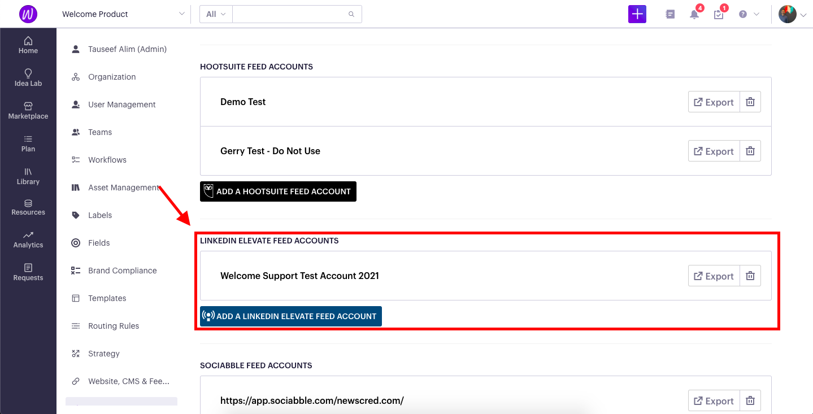
Task: Open the Welcome logo home icon
Action: (x=28, y=14)
